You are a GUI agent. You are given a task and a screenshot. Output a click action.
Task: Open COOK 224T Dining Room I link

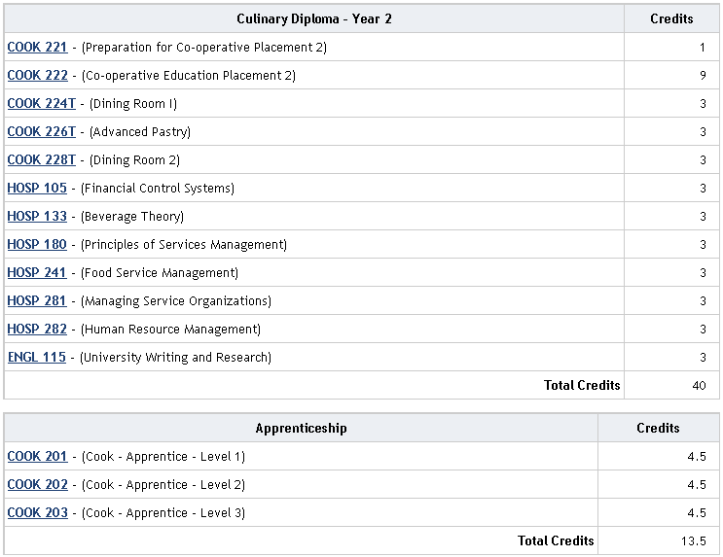[x=41, y=103]
